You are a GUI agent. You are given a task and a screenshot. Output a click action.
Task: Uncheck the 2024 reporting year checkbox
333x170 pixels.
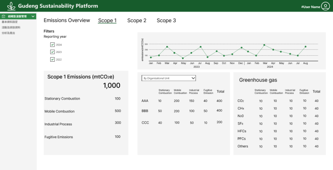[x=53, y=45]
